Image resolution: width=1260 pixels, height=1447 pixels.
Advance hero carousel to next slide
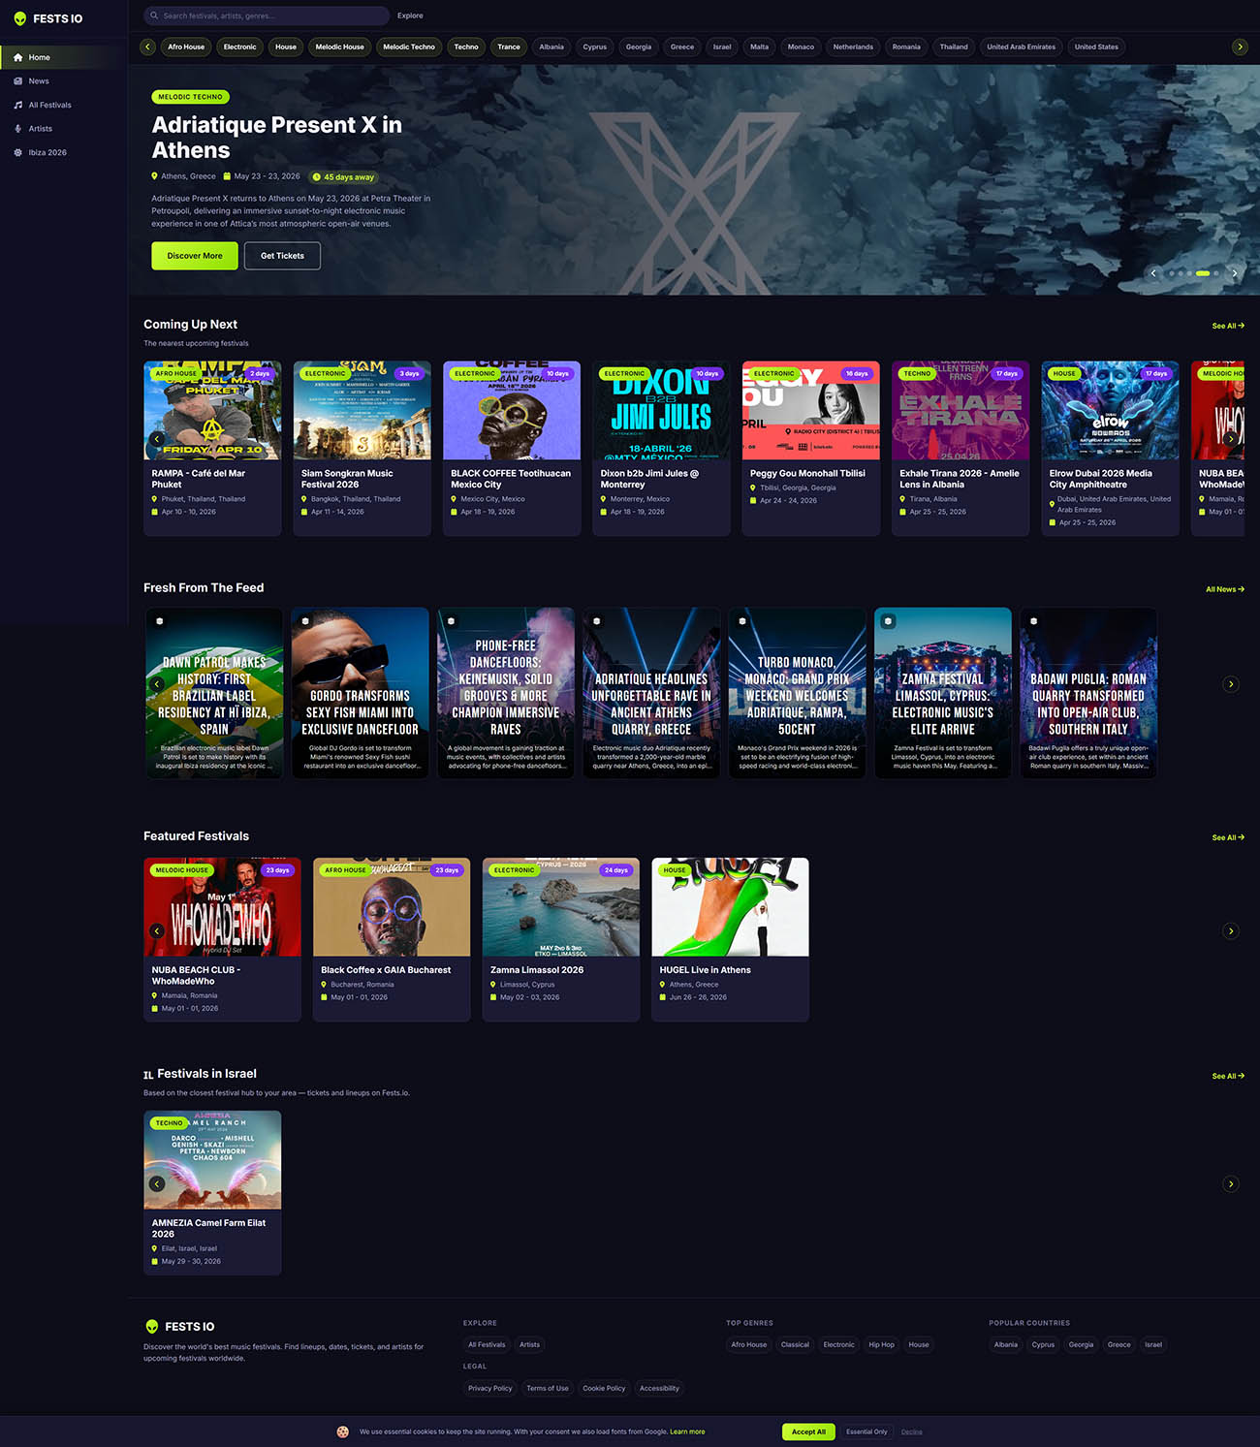pos(1234,273)
